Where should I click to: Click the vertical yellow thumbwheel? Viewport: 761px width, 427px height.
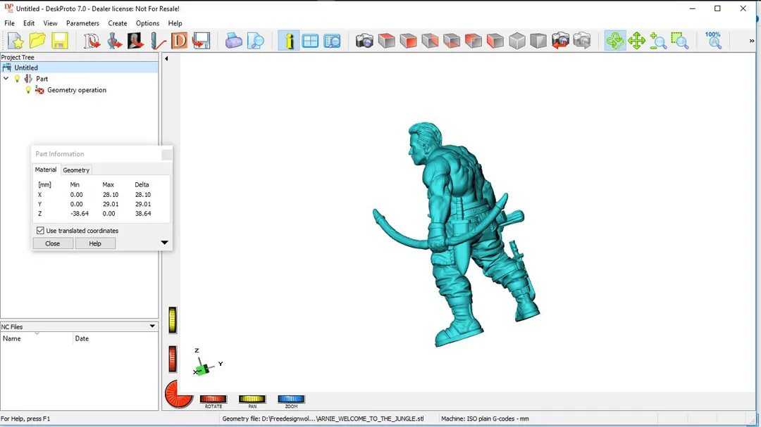click(173, 320)
